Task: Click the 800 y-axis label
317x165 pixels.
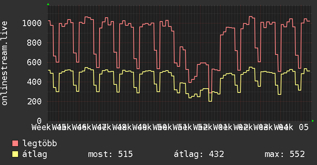Action: pyautogui.click(x=34, y=43)
